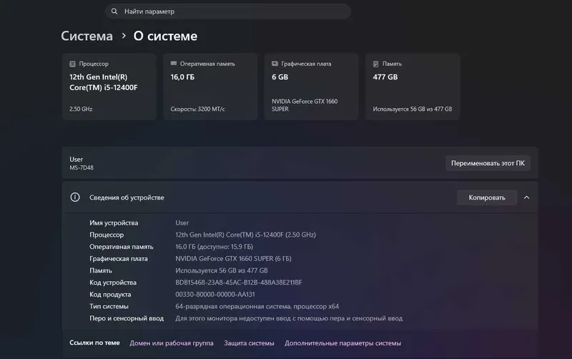This screenshot has height=359, width=572.
Task: Click the 'О системе' breadcrumb title
Action: 165,36
